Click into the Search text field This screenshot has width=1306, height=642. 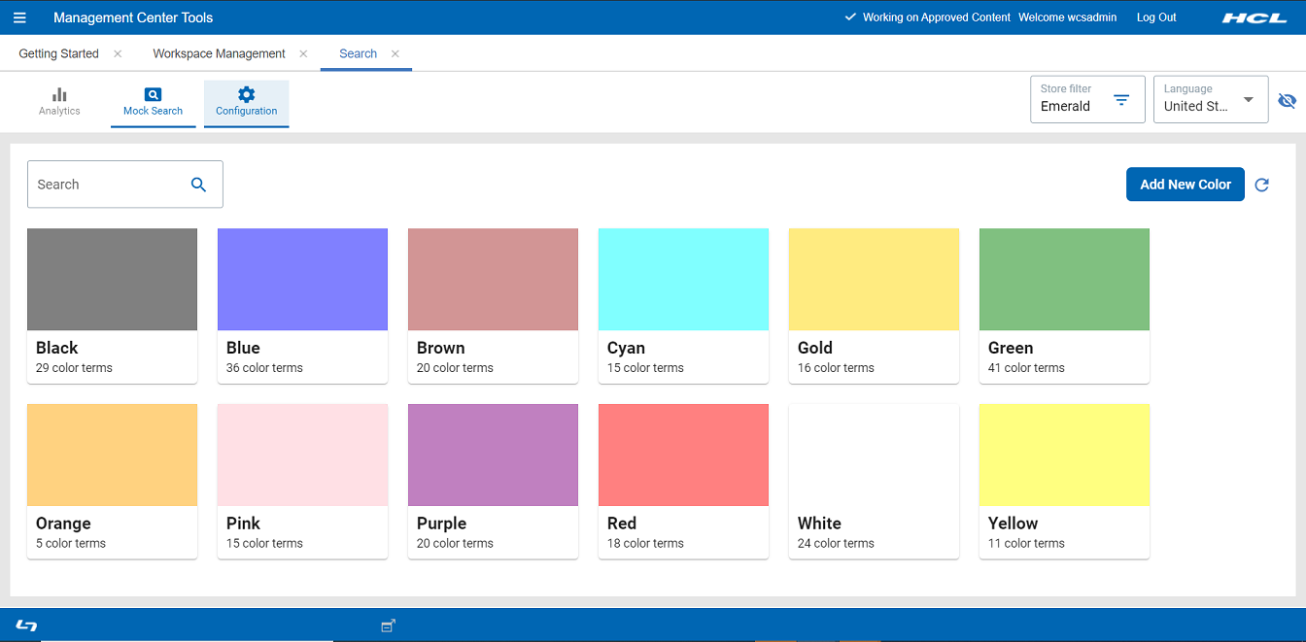coord(107,185)
